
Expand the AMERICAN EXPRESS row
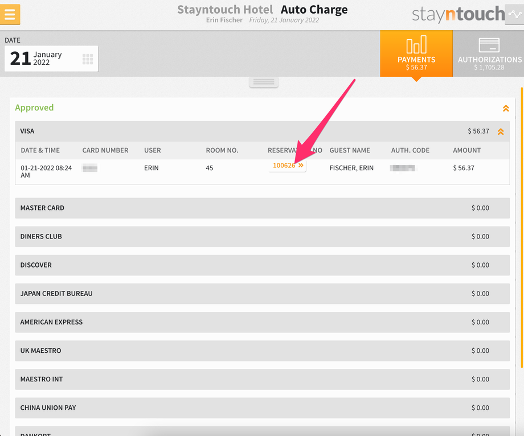tap(263, 322)
